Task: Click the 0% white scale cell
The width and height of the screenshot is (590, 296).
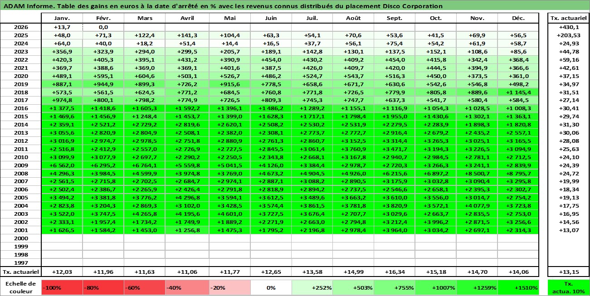Action: (271, 287)
